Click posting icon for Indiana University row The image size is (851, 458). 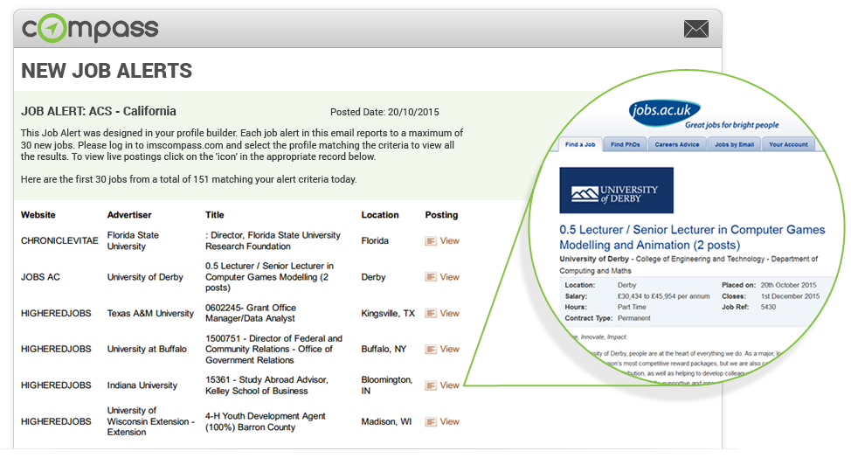click(x=431, y=385)
